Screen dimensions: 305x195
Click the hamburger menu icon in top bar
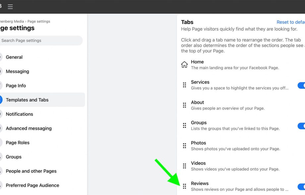click(10, 7)
